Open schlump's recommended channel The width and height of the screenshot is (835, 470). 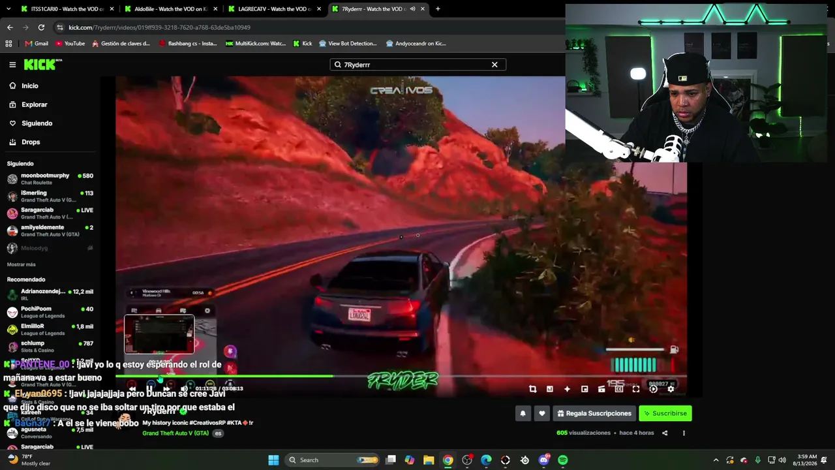(50, 346)
